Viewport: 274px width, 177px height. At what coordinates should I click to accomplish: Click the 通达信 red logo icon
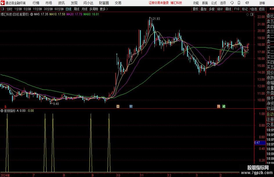(2, 3)
